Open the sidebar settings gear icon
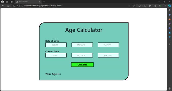The image size is (172, 91). (x=169, y=88)
